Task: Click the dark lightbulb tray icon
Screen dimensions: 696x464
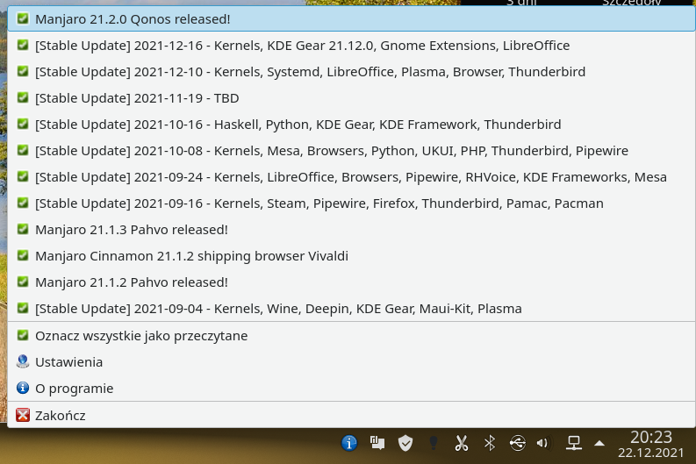Action: point(434,443)
